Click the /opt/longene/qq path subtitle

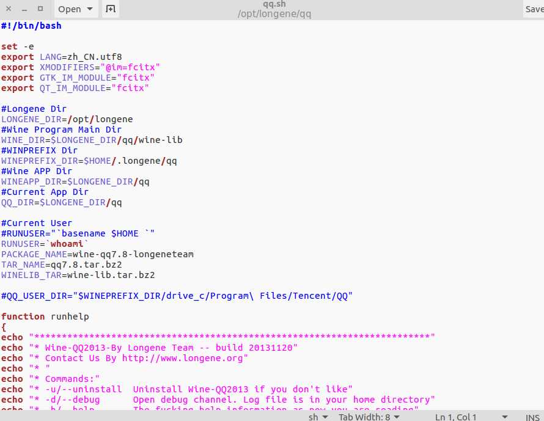(x=274, y=14)
